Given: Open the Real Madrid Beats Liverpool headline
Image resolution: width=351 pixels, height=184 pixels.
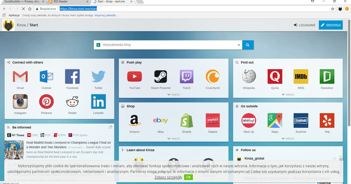Looking at the screenshot, I should [68, 145].
